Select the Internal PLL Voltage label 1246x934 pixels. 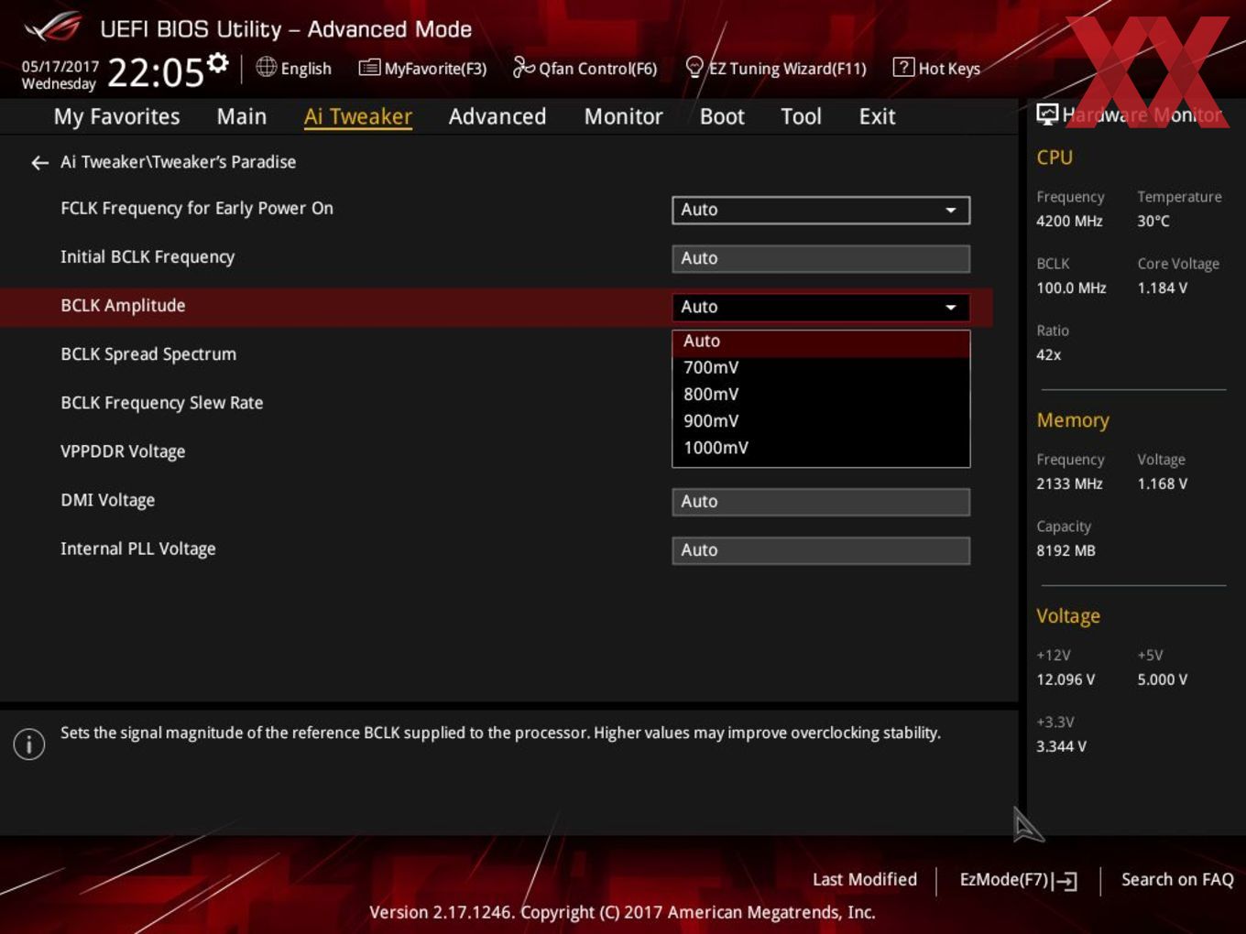pos(138,549)
